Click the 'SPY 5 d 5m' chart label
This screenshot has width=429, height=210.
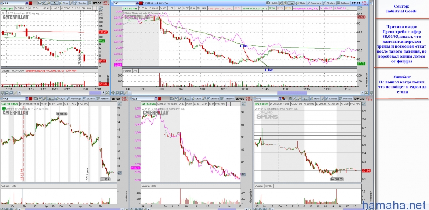[x=261, y=104]
